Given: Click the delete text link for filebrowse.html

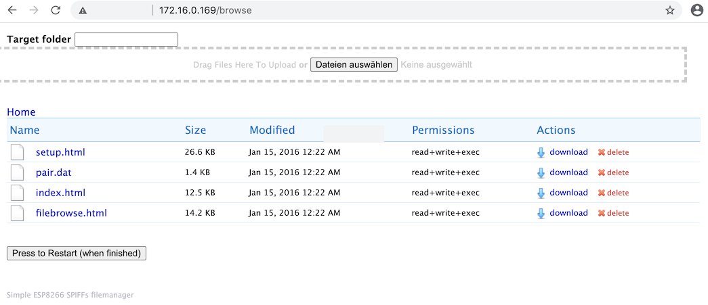Looking at the screenshot, I should tap(618, 213).
